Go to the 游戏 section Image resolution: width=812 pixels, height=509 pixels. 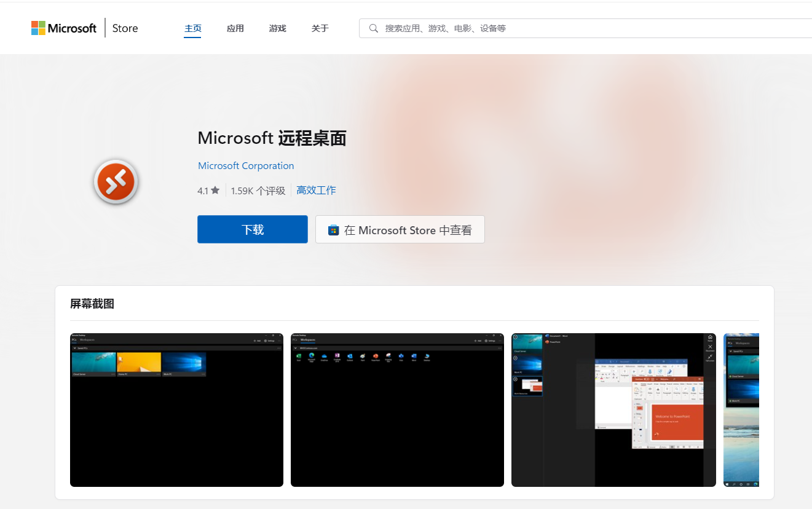coord(278,28)
